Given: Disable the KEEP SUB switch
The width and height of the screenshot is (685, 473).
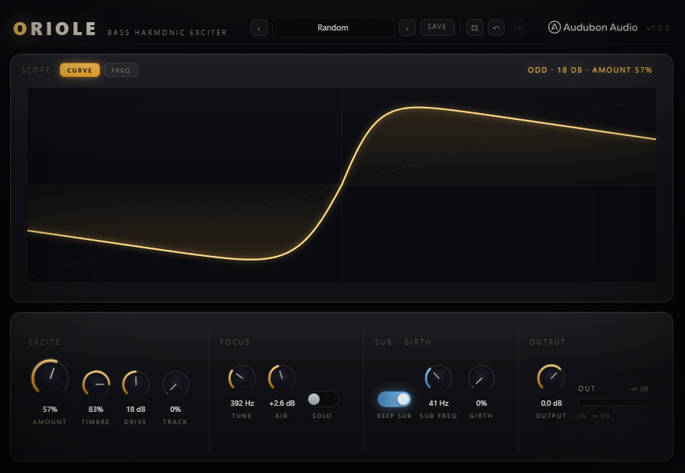Looking at the screenshot, I should (x=394, y=399).
